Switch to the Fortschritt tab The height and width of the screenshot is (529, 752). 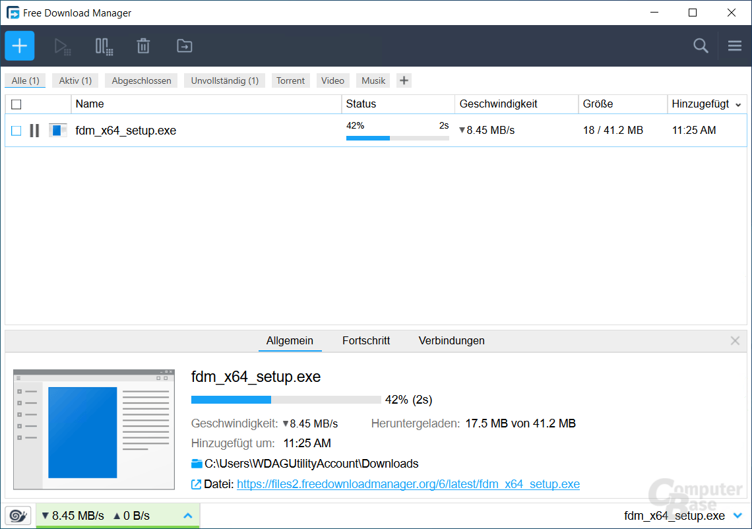click(366, 340)
